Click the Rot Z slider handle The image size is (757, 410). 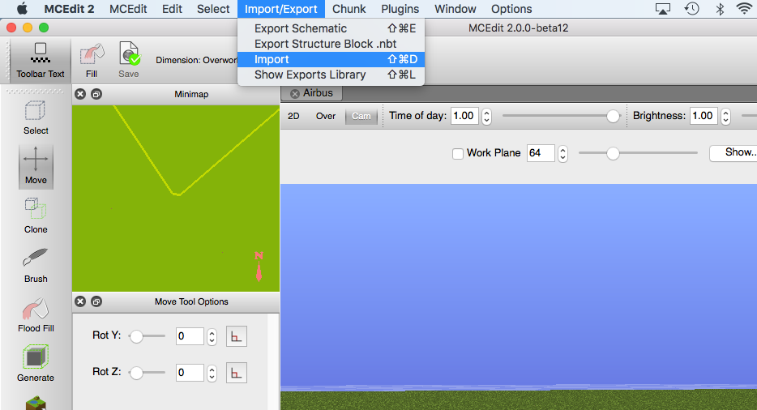[137, 373]
